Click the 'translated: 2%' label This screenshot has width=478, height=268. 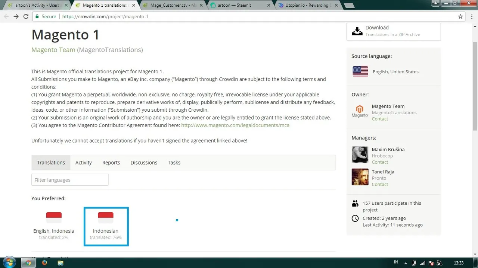pos(54,237)
